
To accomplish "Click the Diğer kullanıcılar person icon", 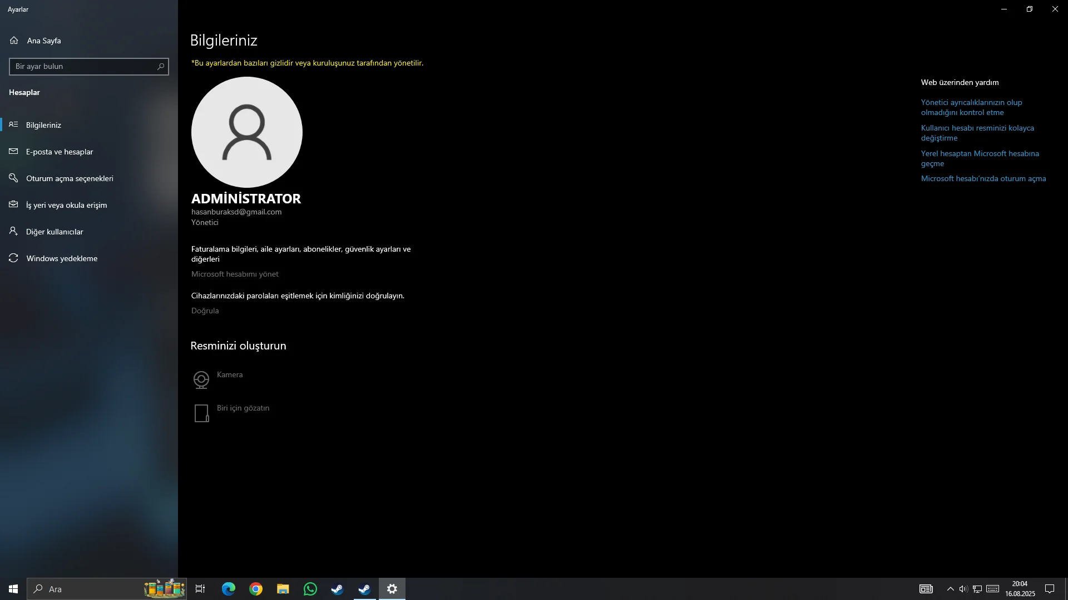I will pyautogui.click(x=14, y=232).
